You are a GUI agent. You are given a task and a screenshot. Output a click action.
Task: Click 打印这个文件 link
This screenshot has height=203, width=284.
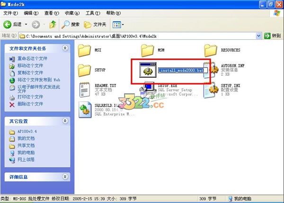pos(30,97)
